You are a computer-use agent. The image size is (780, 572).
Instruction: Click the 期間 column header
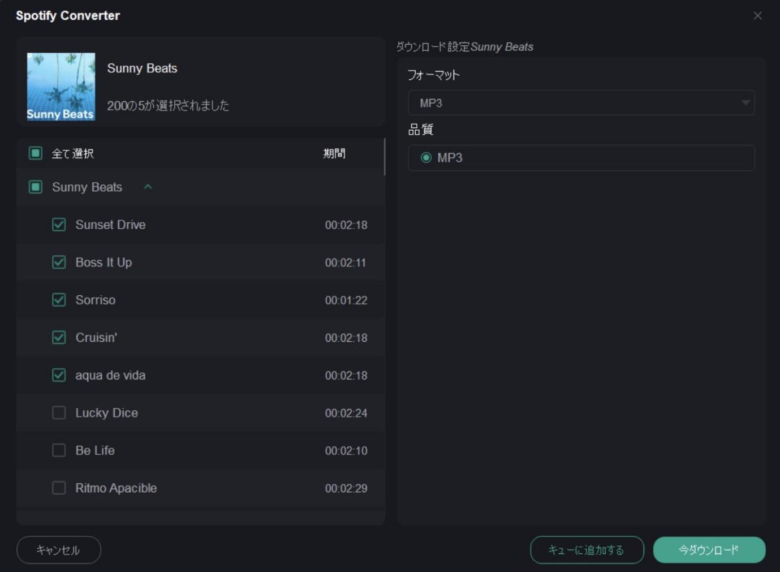tap(334, 153)
